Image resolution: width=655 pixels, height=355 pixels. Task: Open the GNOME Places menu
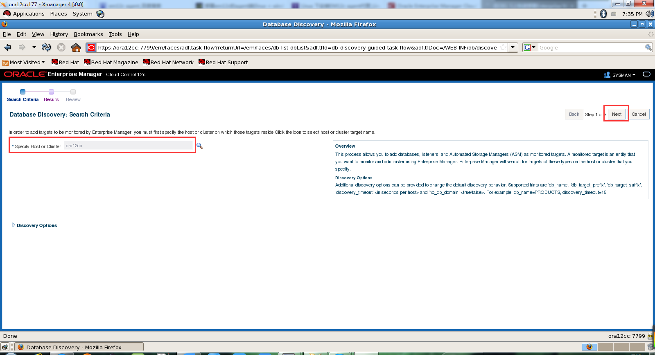tap(59, 13)
